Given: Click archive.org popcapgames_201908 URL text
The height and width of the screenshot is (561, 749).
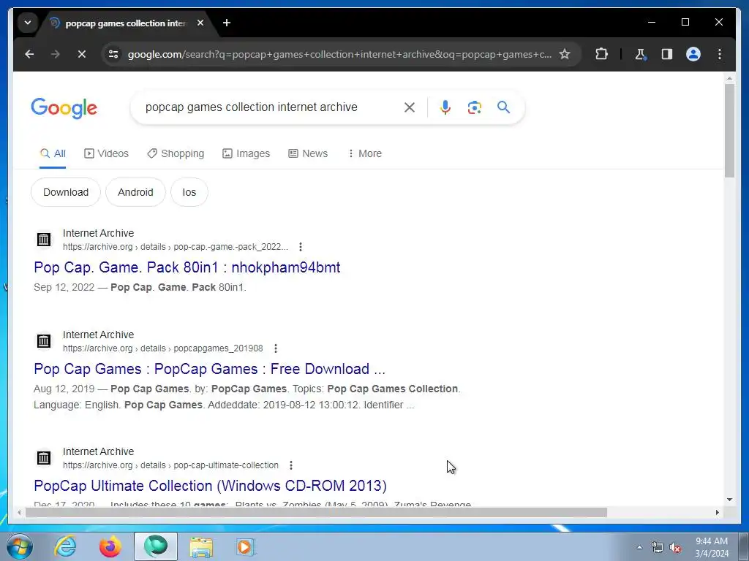Looking at the screenshot, I should (163, 348).
